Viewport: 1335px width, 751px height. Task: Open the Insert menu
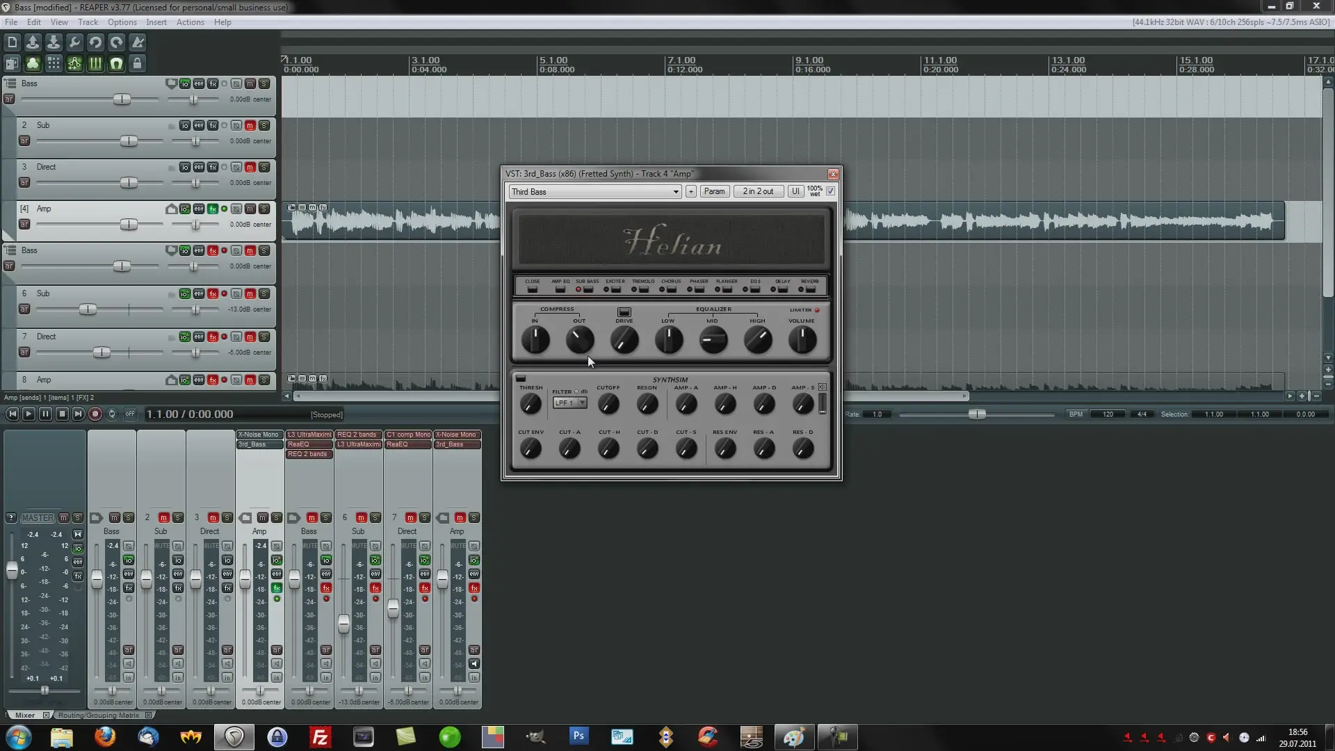point(156,22)
